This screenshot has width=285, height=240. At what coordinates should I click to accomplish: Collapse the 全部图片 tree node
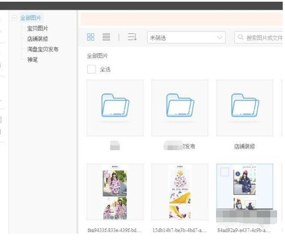click(14, 18)
